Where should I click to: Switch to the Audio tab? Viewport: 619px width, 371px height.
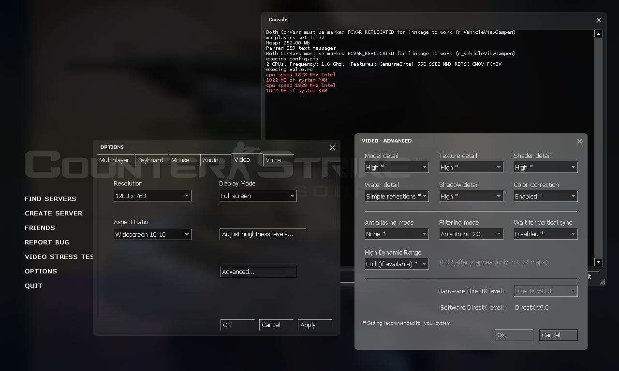[x=215, y=160]
